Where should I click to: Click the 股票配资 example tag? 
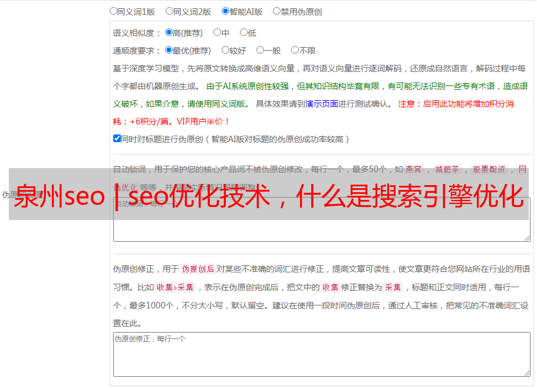489,169
